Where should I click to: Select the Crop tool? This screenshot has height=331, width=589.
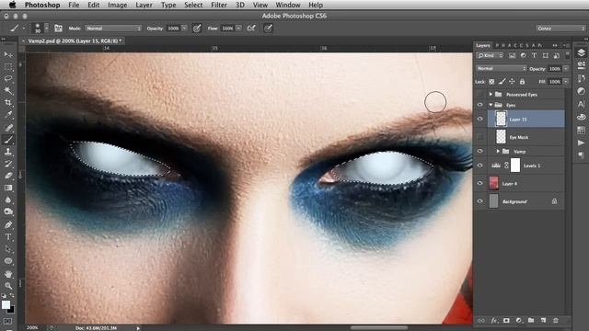coord(8,103)
